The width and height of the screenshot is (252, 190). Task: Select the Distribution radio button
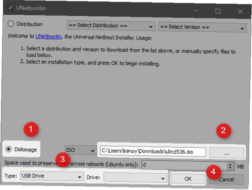point(11,24)
